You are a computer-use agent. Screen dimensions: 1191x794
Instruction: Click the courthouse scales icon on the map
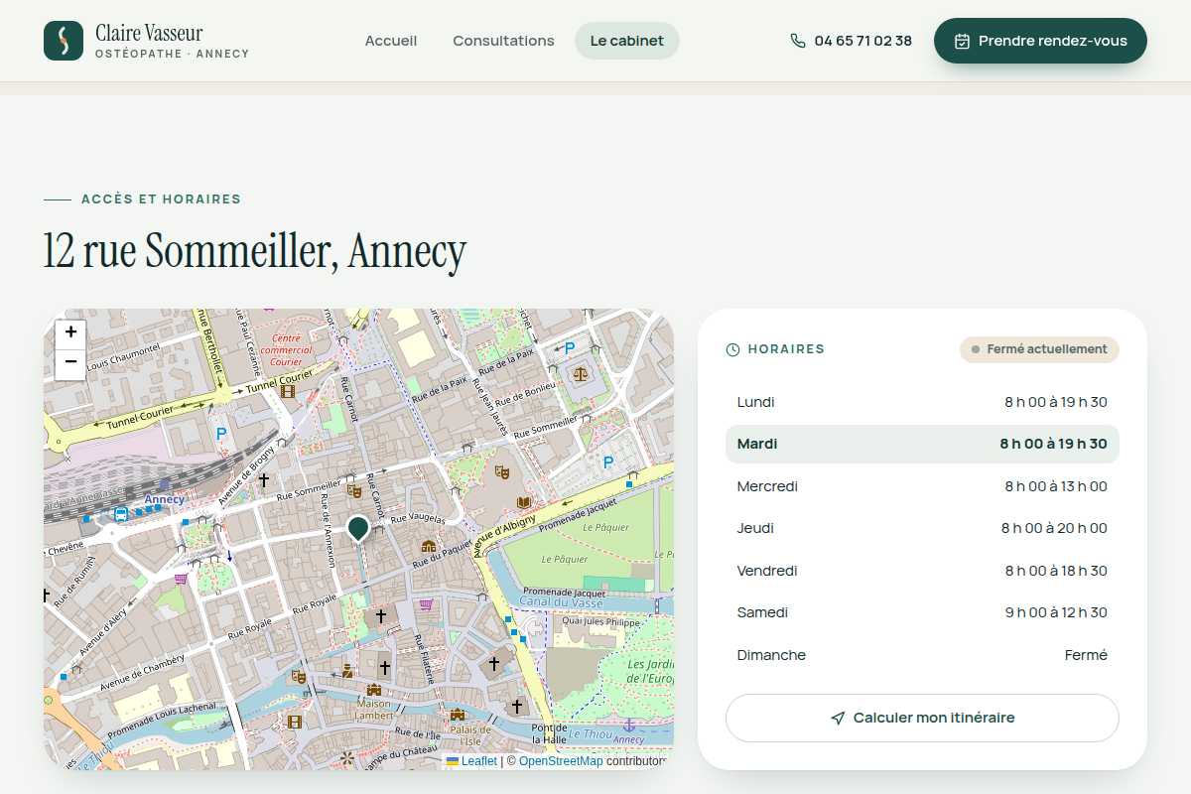click(x=580, y=374)
